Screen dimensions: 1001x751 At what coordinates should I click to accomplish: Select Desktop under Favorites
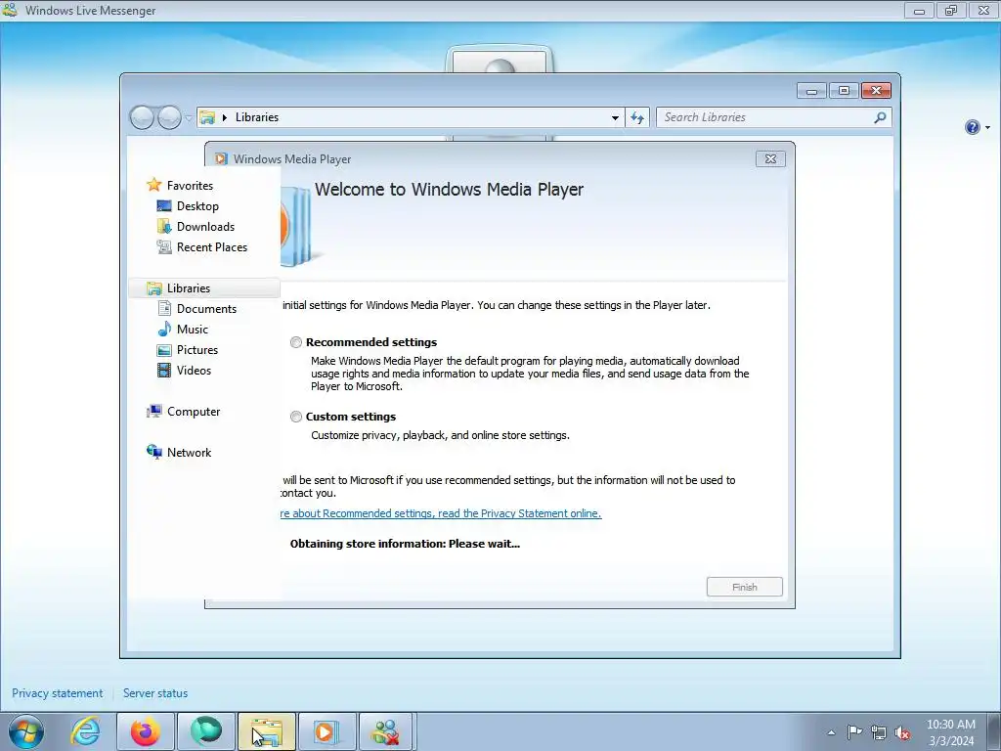pyautogui.click(x=197, y=206)
